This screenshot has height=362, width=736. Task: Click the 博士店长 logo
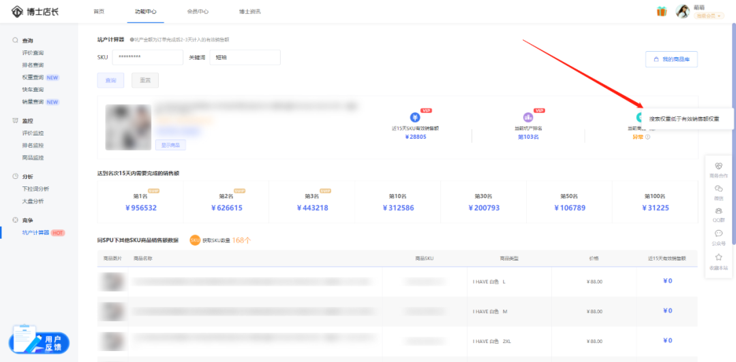pos(35,11)
